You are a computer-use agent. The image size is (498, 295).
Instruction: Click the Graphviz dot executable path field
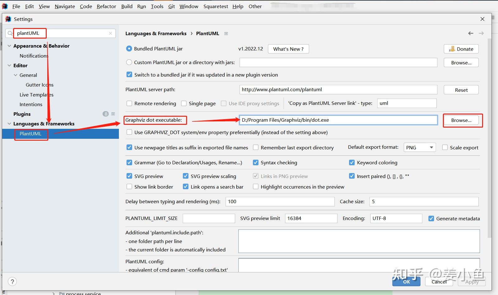[338, 120]
